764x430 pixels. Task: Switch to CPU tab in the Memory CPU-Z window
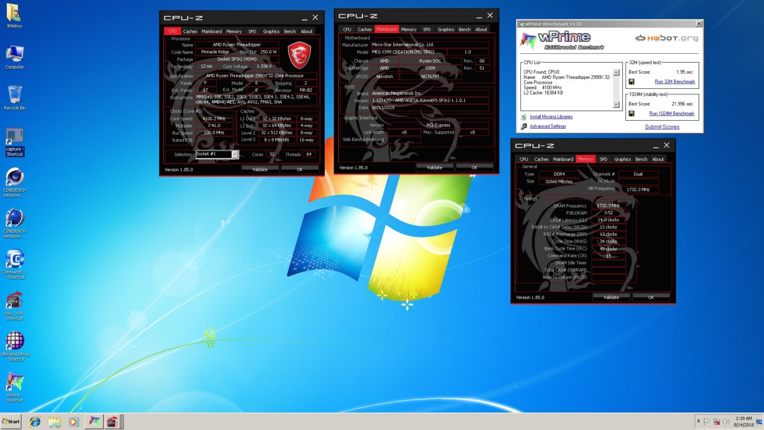click(x=524, y=160)
